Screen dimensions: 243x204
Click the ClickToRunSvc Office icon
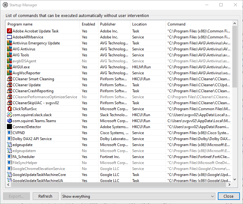[x=9, y=109]
